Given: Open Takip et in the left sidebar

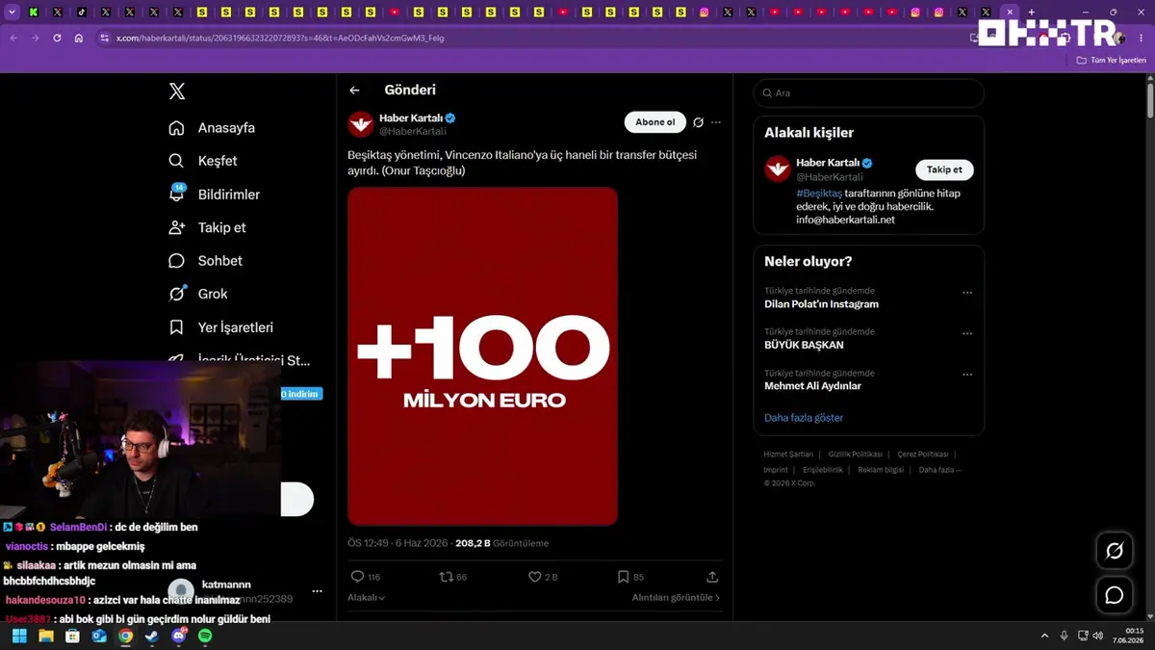Looking at the screenshot, I should click(x=207, y=227).
